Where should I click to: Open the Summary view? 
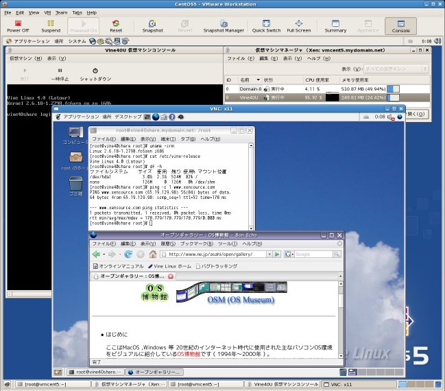point(335,26)
